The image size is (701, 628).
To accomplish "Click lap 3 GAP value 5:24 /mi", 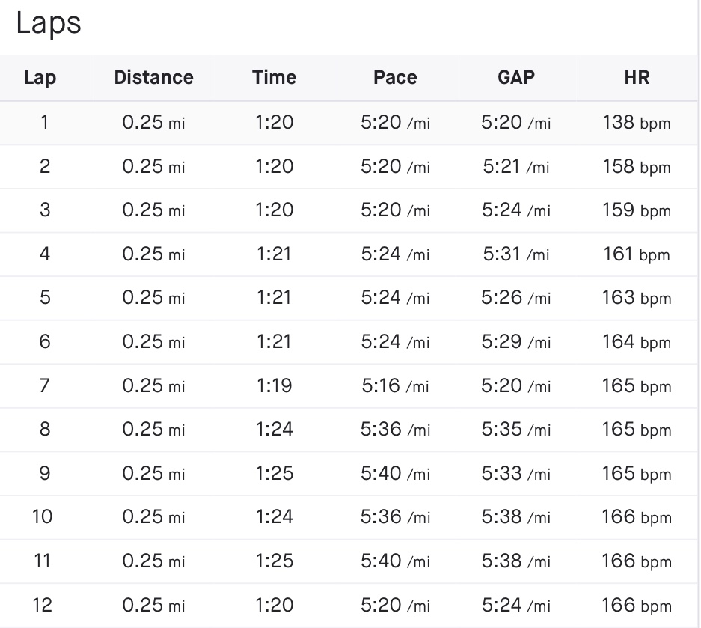I will coord(516,210).
